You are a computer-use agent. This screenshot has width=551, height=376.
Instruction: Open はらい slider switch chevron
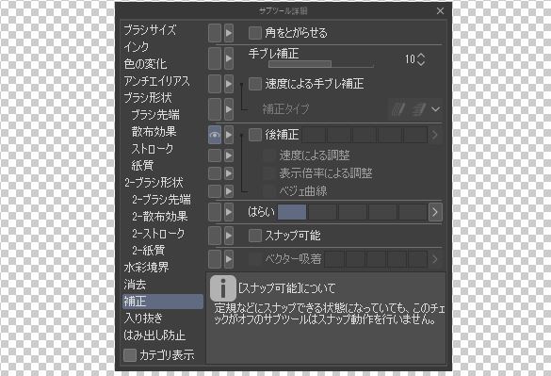coord(435,212)
